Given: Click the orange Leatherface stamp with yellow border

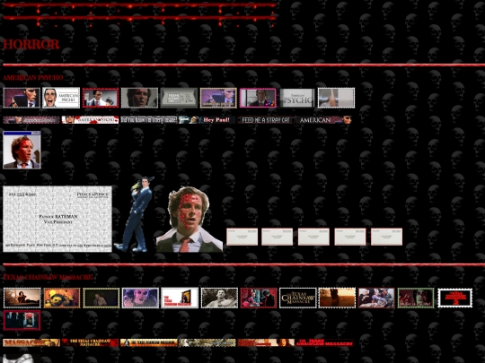Looking at the screenshot, I should (62, 298).
